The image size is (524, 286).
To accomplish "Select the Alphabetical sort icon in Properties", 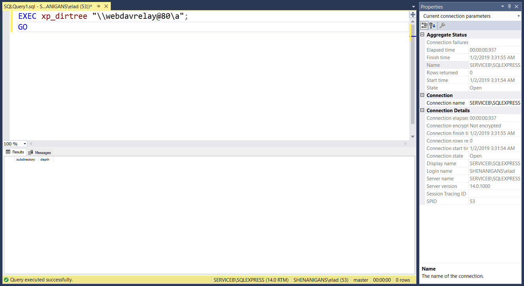I will 432,25.
